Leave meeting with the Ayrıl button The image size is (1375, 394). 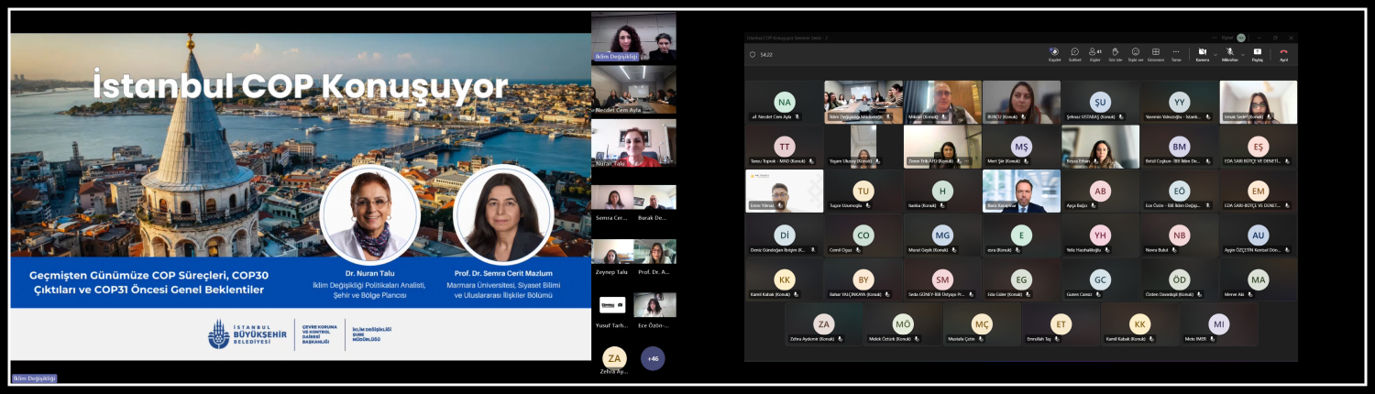[1283, 54]
